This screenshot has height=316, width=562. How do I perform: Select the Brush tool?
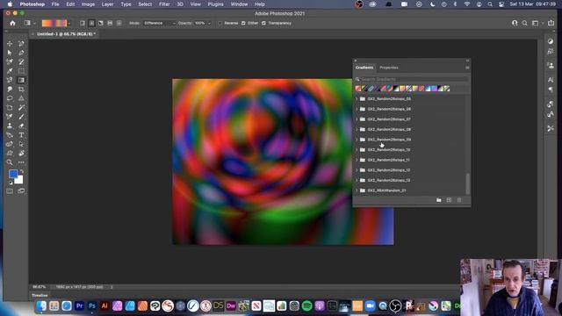click(21, 117)
